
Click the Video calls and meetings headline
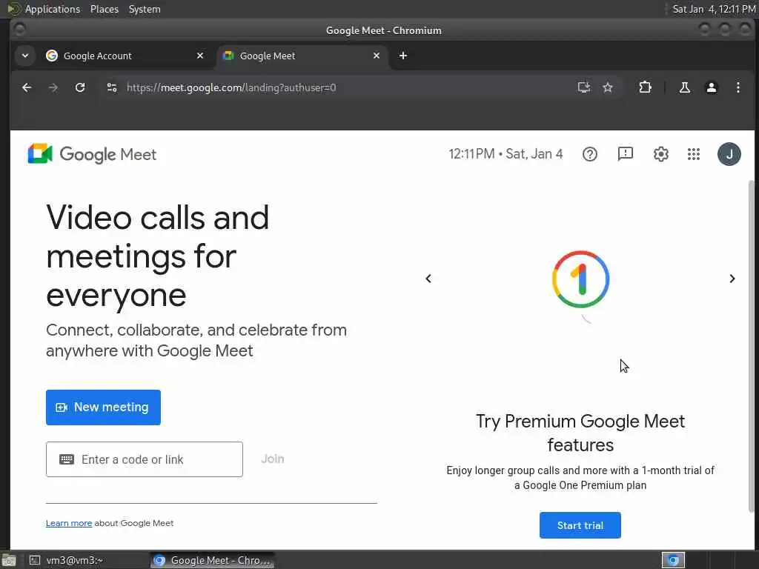(x=158, y=256)
